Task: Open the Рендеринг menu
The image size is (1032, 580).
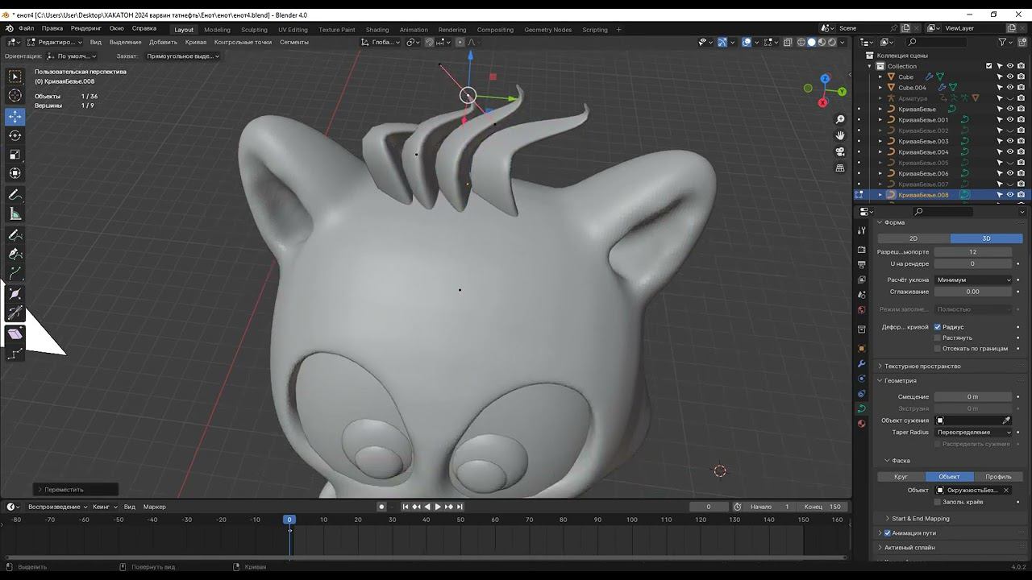Action: tap(86, 28)
